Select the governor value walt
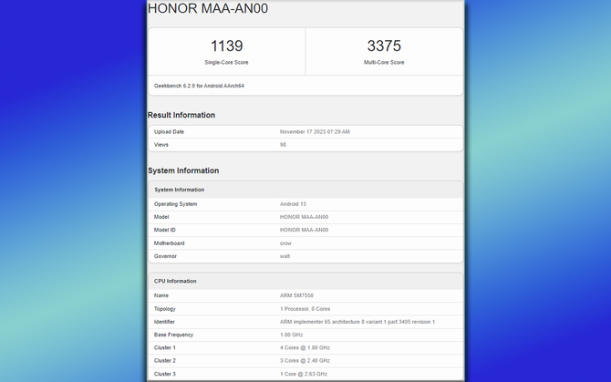 (x=285, y=256)
